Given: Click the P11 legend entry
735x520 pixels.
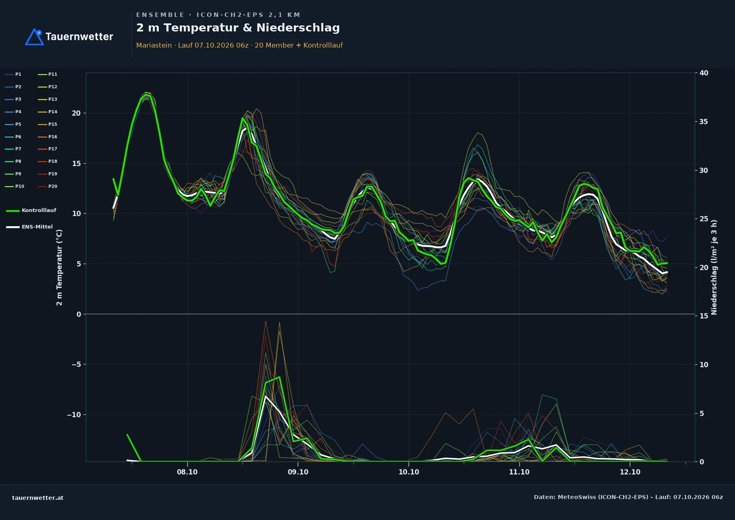Looking at the screenshot, I should pyautogui.click(x=48, y=74).
